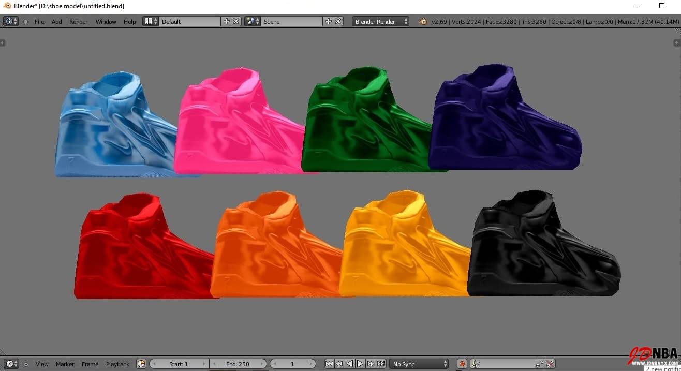Open the timeline Frame menu
Image resolution: width=681 pixels, height=371 pixels.
(90, 364)
